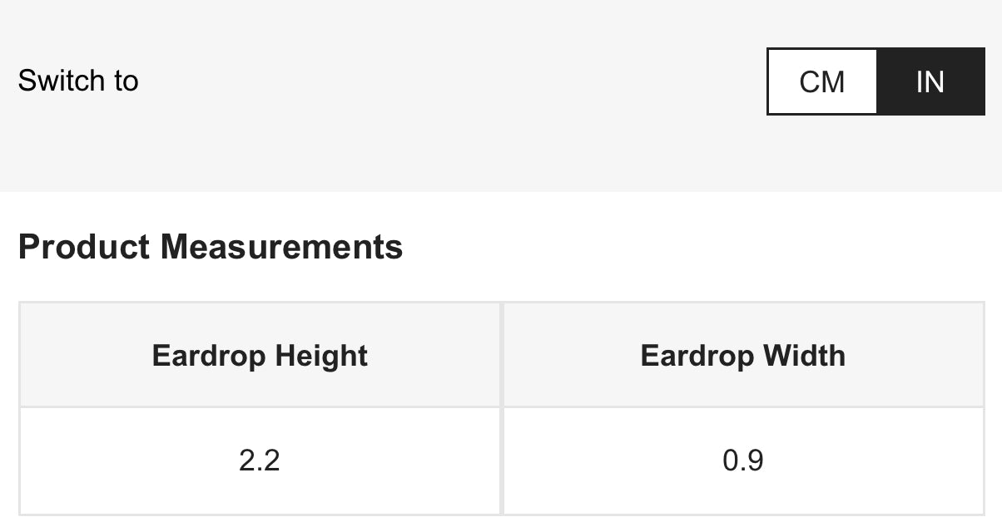
Task: Click the header cell labeled Eardrop Height
Action: click(x=260, y=356)
